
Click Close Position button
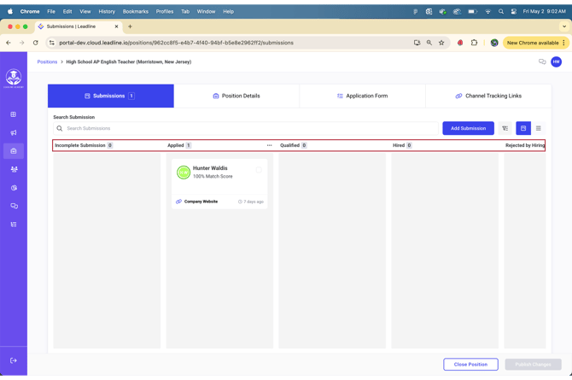click(x=470, y=365)
